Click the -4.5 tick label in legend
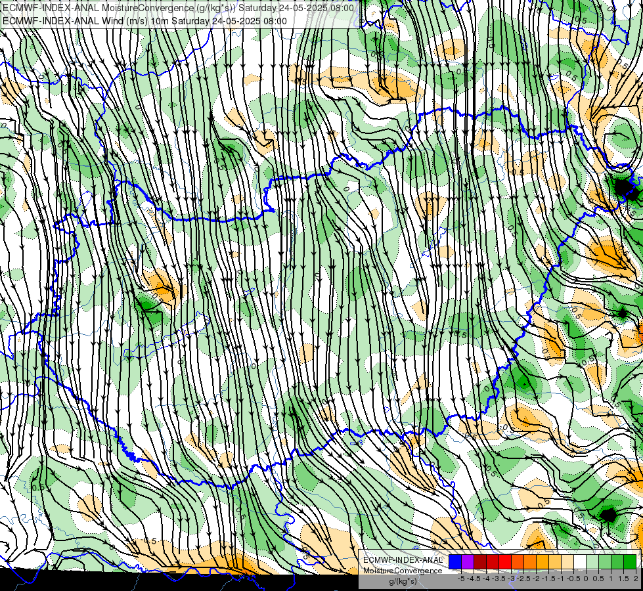The height and width of the screenshot is (591, 643). point(474,579)
